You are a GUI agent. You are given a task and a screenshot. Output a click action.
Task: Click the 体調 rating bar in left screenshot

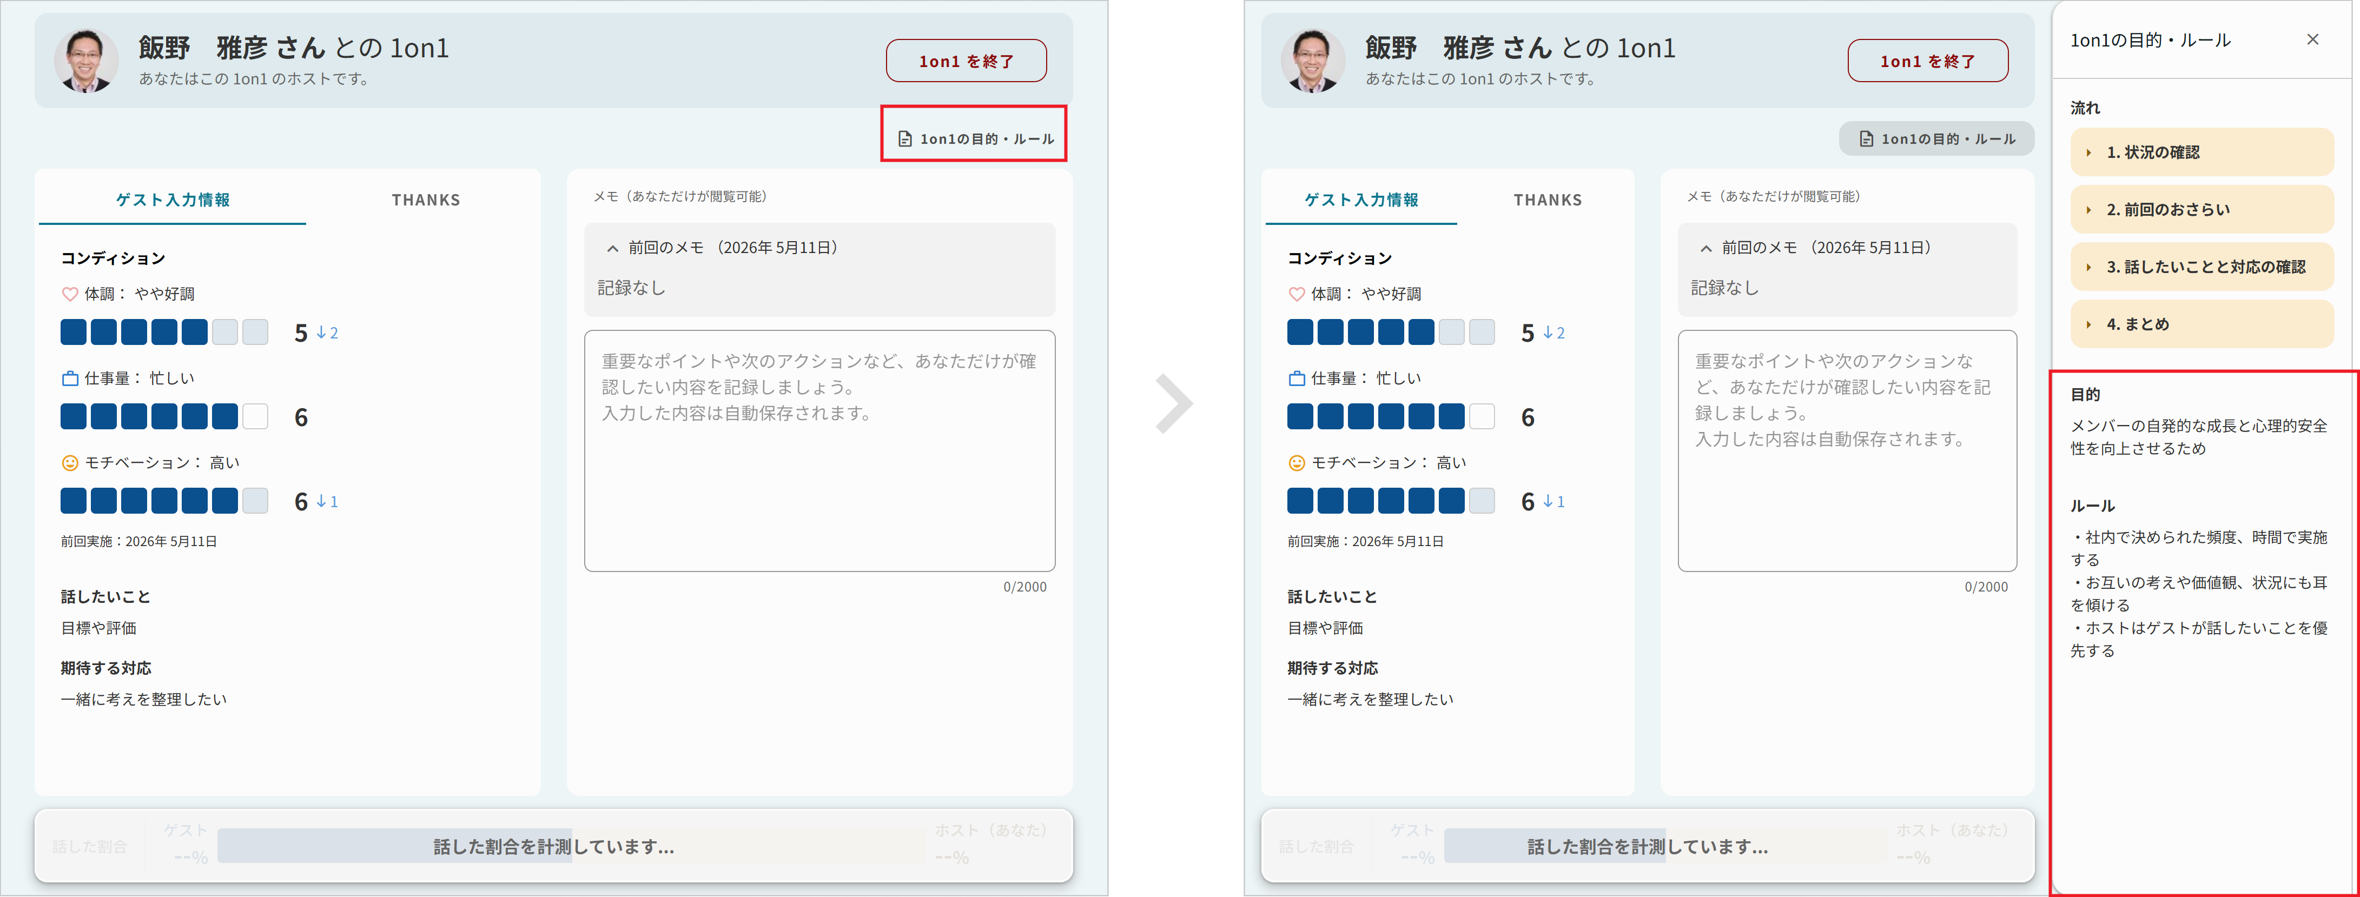point(164,331)
